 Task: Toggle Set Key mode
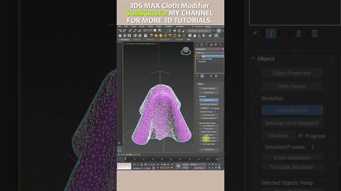point(185,168)
